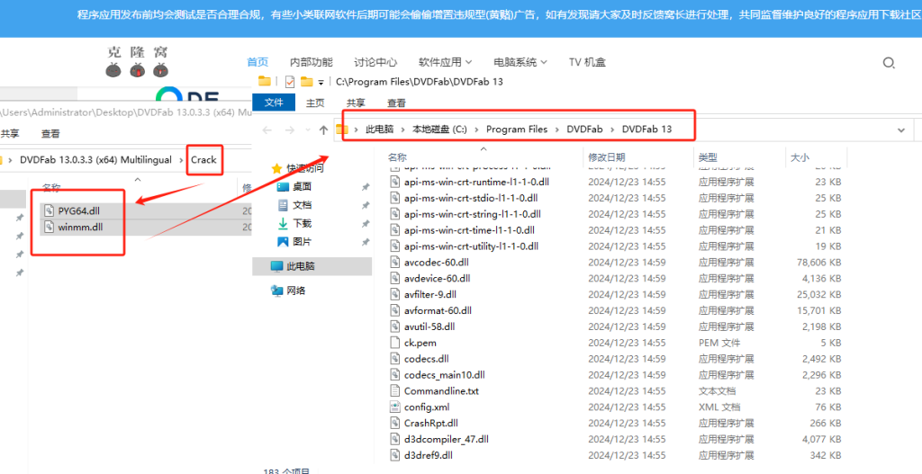Select api-ms-win-crt-time-l1-1-0.dll file name
This screenshot has width=922, height=474.
point(469,229)
